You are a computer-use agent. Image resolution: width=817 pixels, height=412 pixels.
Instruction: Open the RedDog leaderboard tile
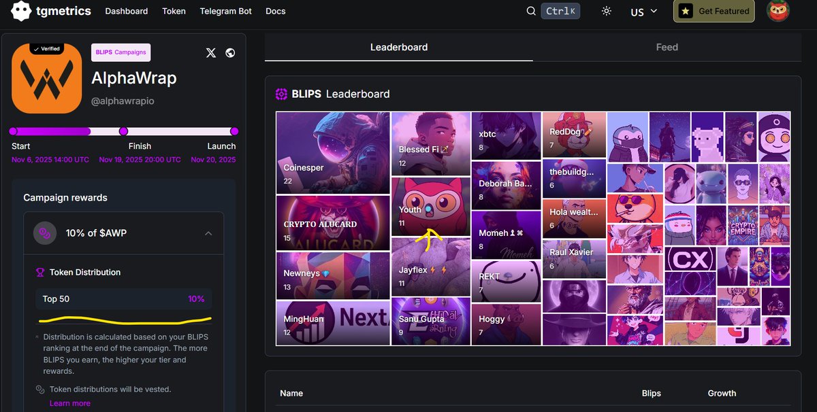coord(574,135)
